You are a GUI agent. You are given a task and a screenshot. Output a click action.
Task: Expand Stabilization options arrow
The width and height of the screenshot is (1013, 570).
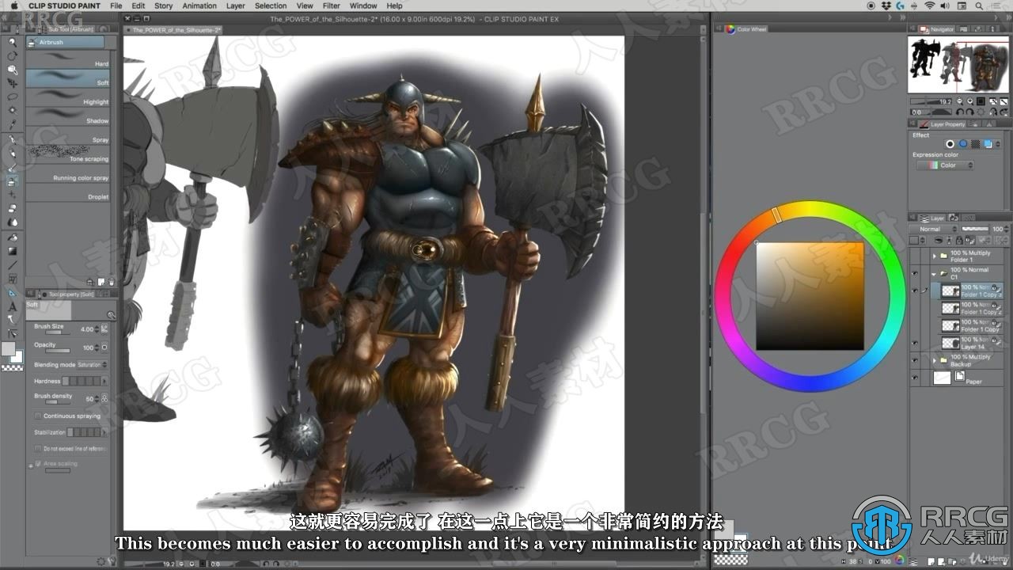pos(106,432)
